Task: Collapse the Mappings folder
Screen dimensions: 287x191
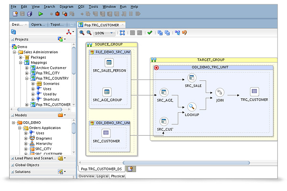Action: tap(21, 63)
